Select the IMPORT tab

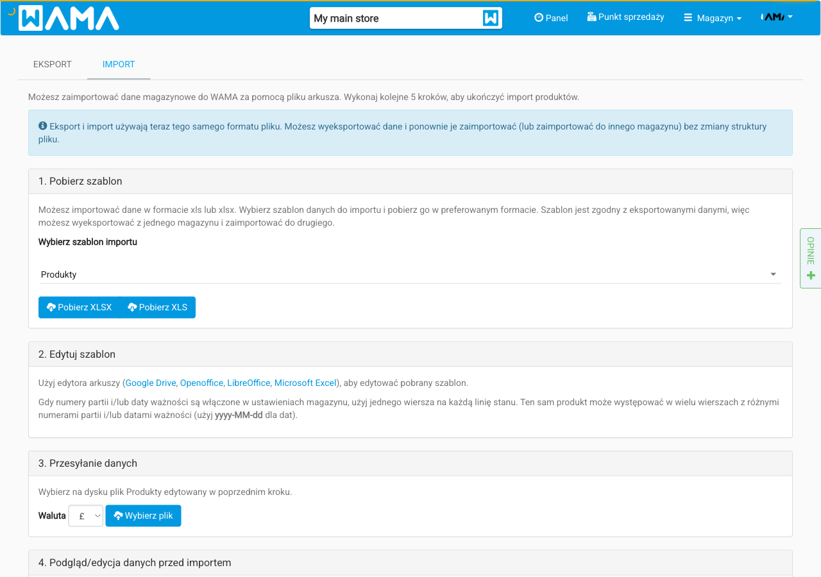click(119, 64)
